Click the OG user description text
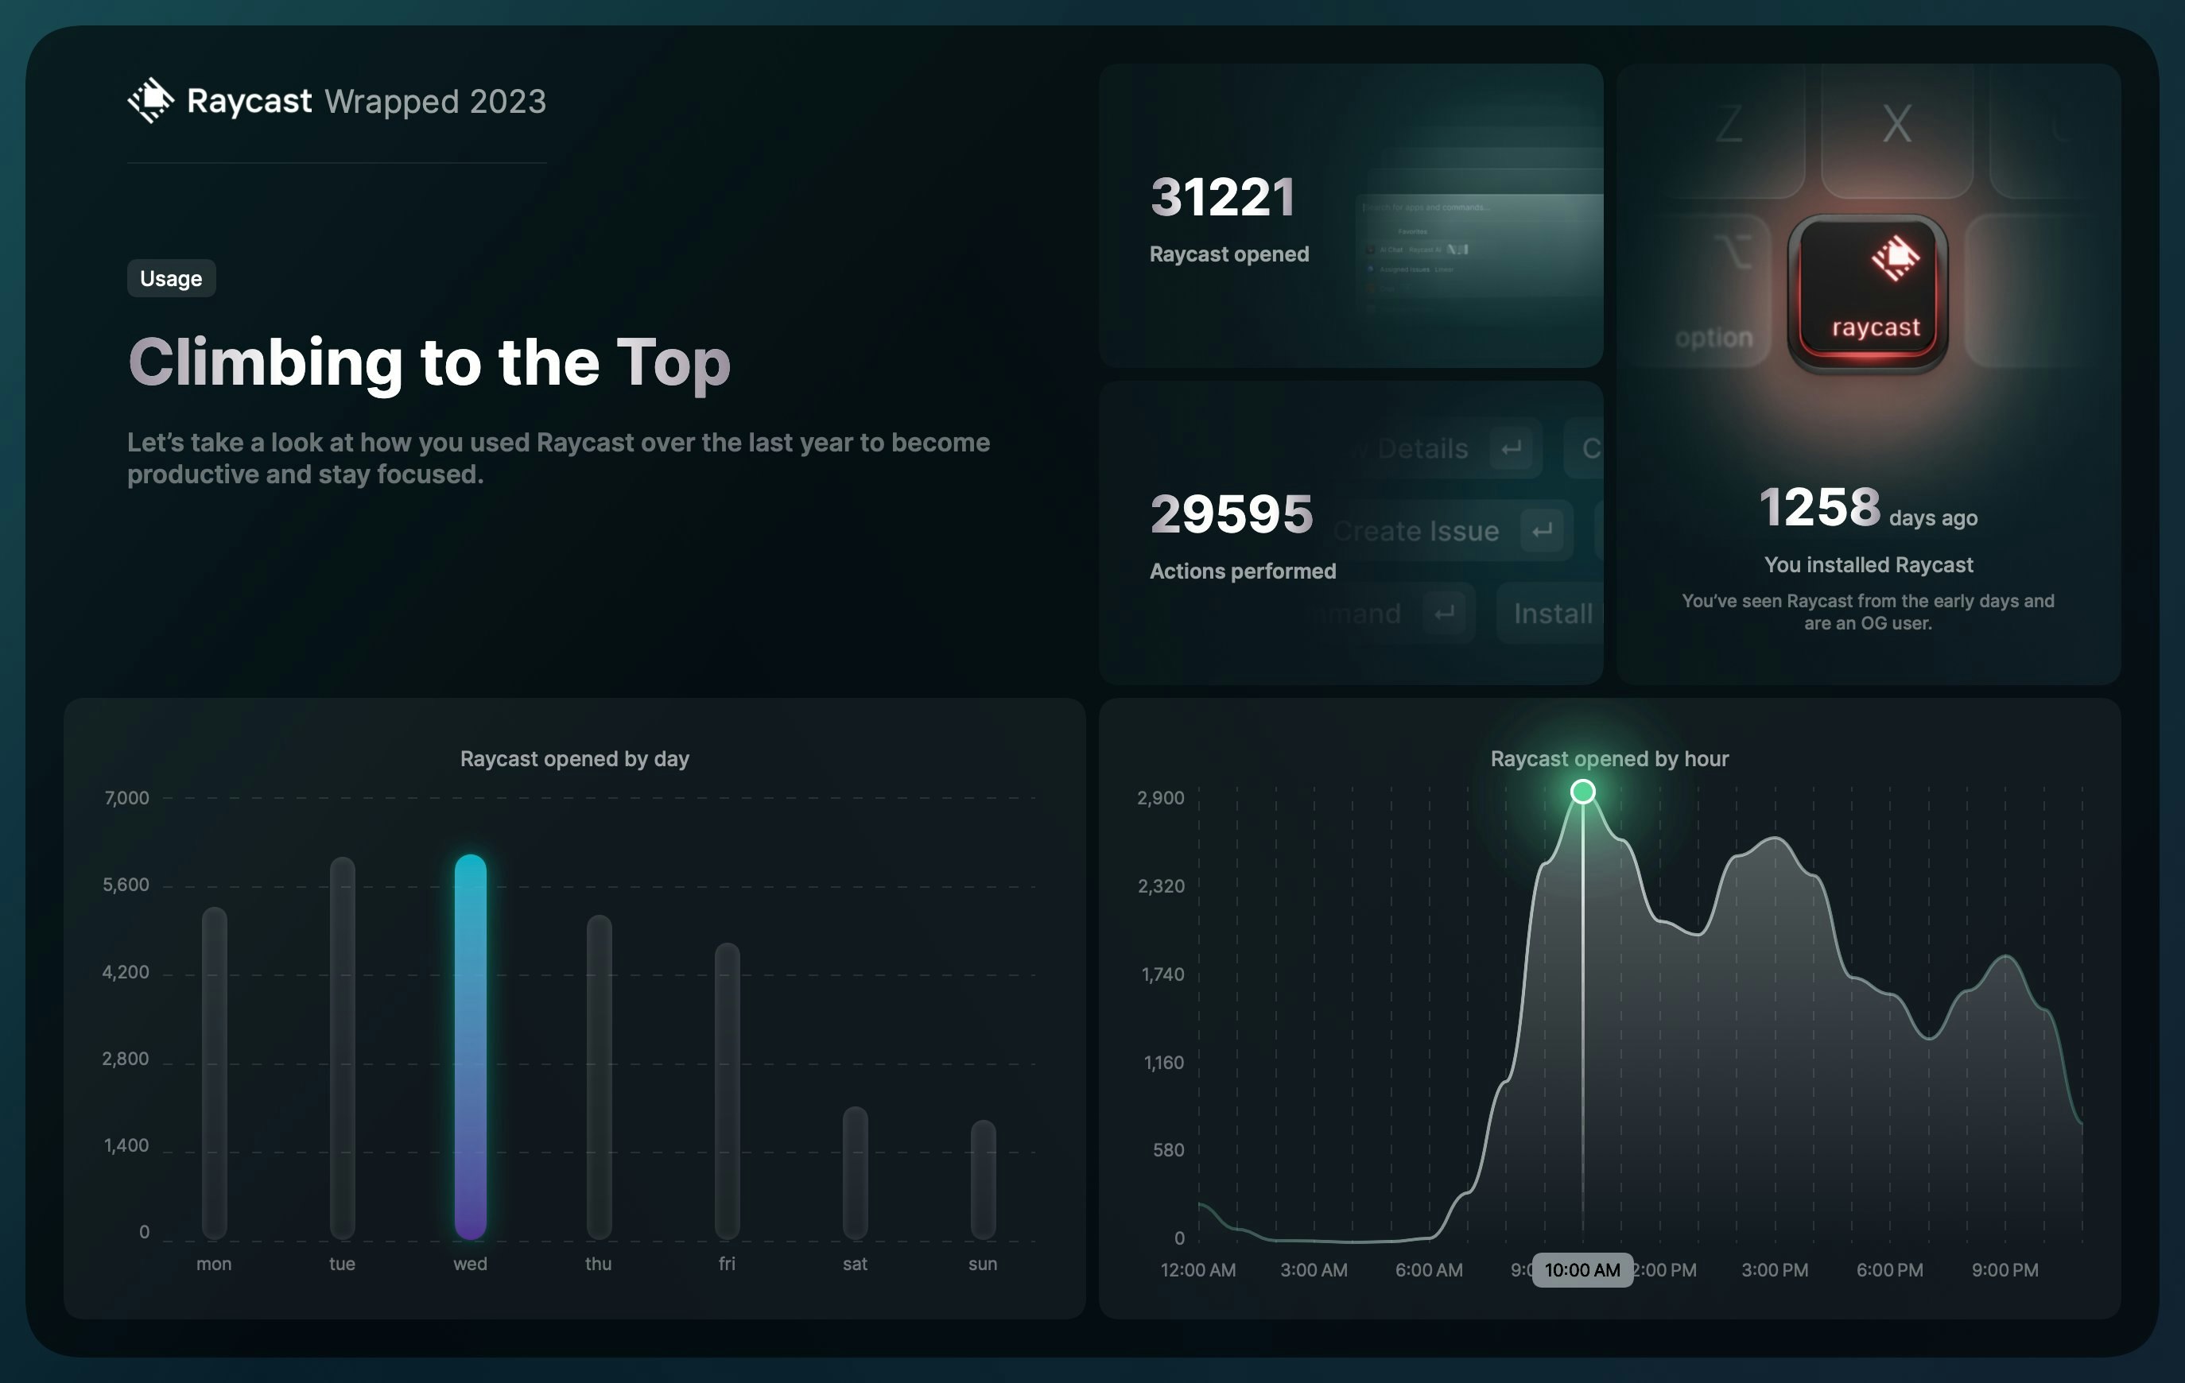This screenshot has width=2185, height=1383. (x=1869, y=612)
